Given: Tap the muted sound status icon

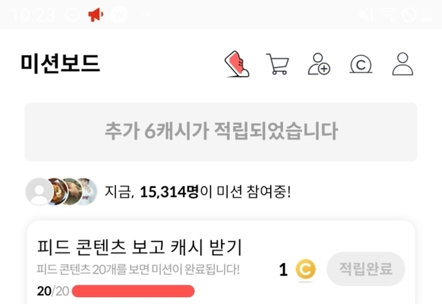Looking at the screenshot, I should click(367, 15).
